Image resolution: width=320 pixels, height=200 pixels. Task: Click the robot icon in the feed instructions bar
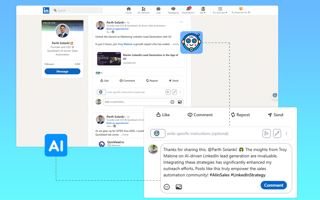(x=101, y=92)
